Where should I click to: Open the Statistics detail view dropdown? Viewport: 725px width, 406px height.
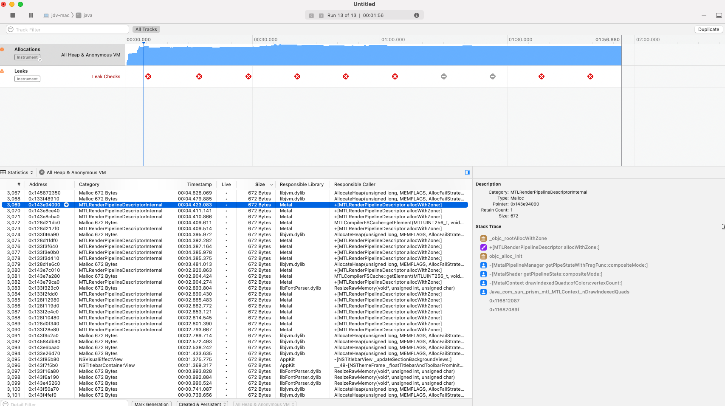click(17, 172)
